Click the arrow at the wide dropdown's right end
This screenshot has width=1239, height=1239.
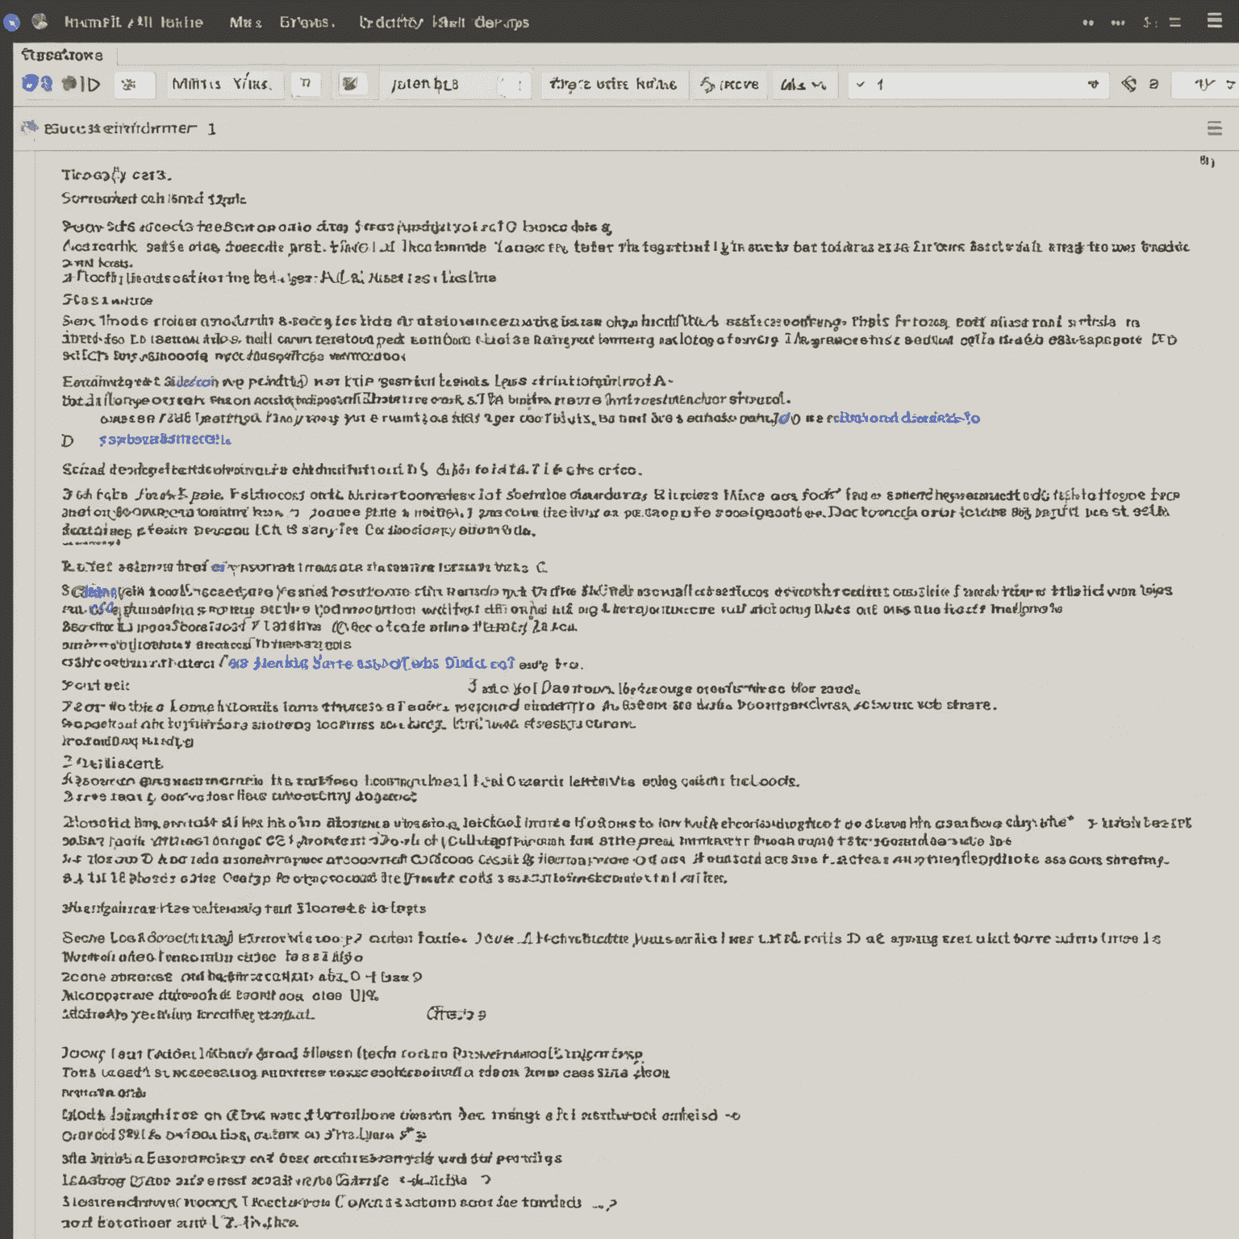[1093, 84]
